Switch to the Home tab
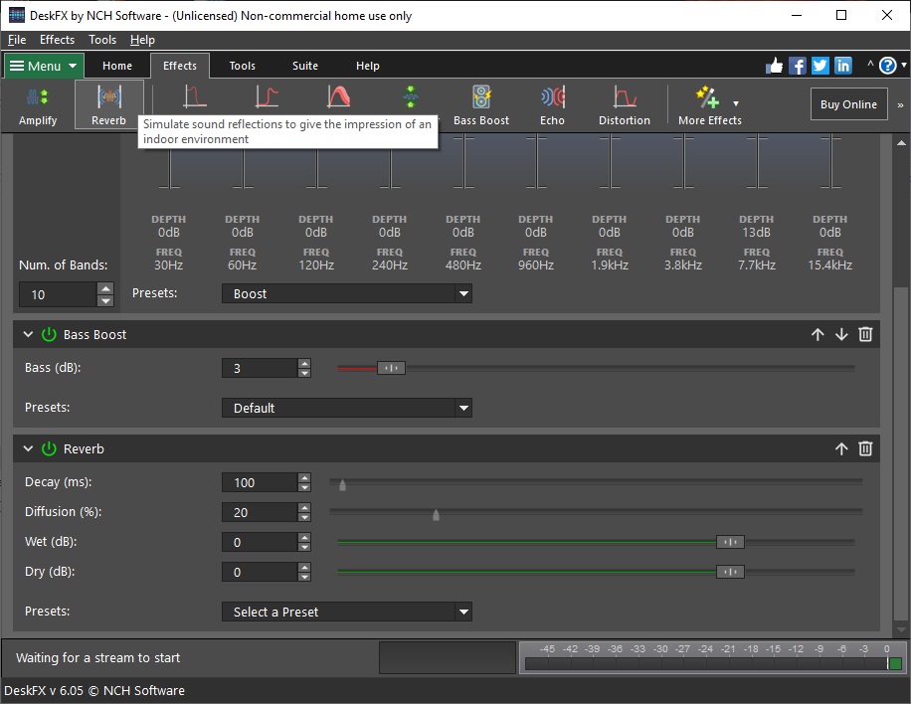 [x=117, y=66]
